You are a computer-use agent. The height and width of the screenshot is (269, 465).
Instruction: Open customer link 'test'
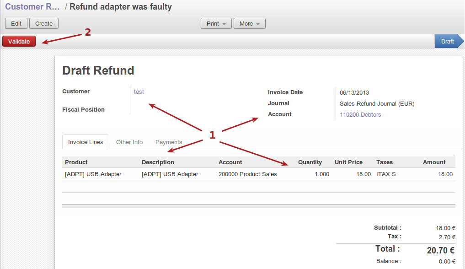coord(139,91)
